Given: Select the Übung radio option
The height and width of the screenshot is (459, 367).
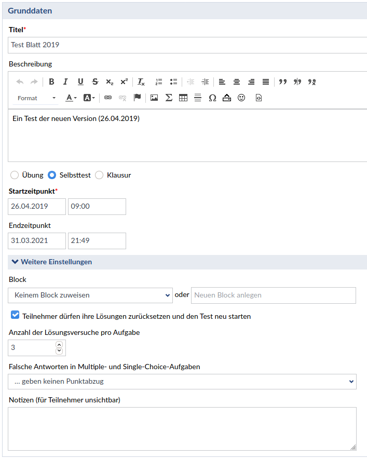Looking at the screenshot, I should click(x=15, y=175).
